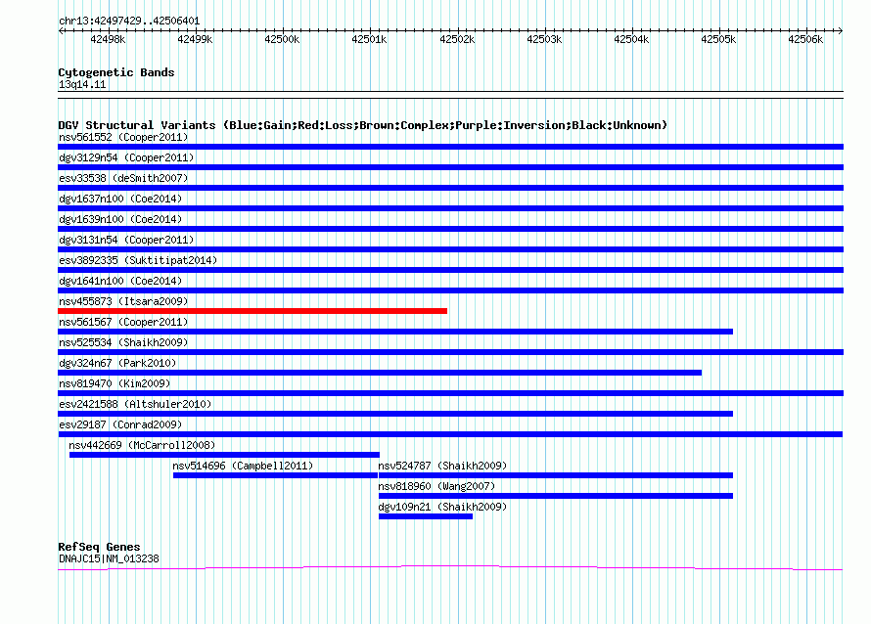Open nsv442669 (McCarroll2008) variant label
The image size is (871, 624).
click(x=142, y=445)
